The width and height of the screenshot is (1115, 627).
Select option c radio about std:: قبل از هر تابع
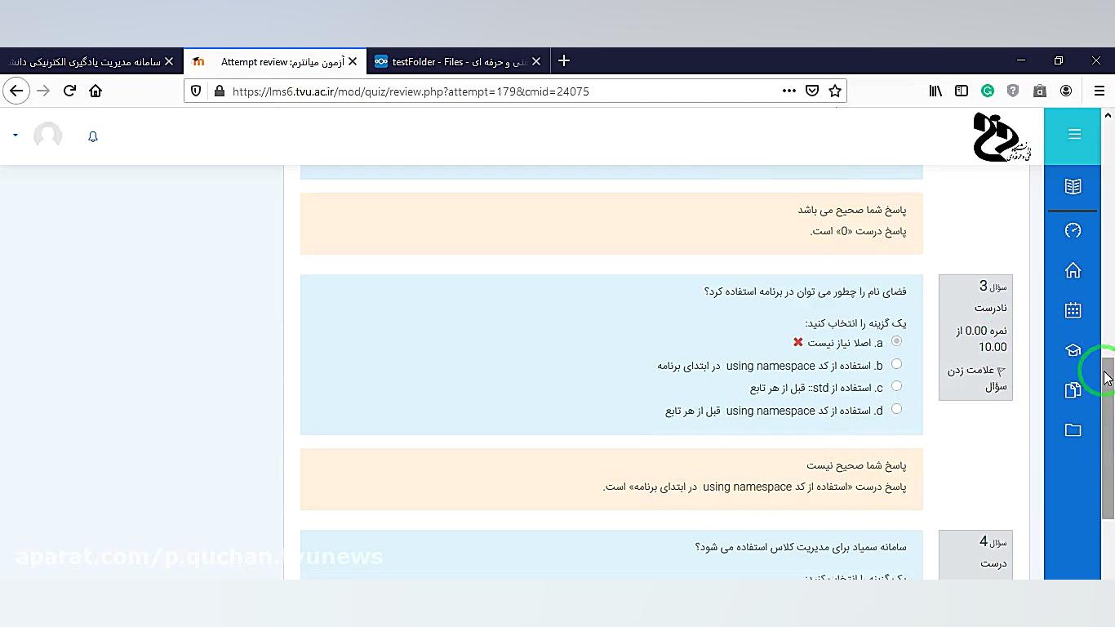(x=896, y=386)
